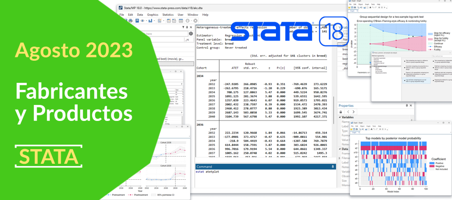Click the History panel filter funnel icon
The width and height of the screenshot is (452, 200).
183,27
